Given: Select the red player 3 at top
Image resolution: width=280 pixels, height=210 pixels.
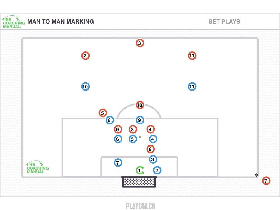Looking at the screenshot, I should [140, 43].
